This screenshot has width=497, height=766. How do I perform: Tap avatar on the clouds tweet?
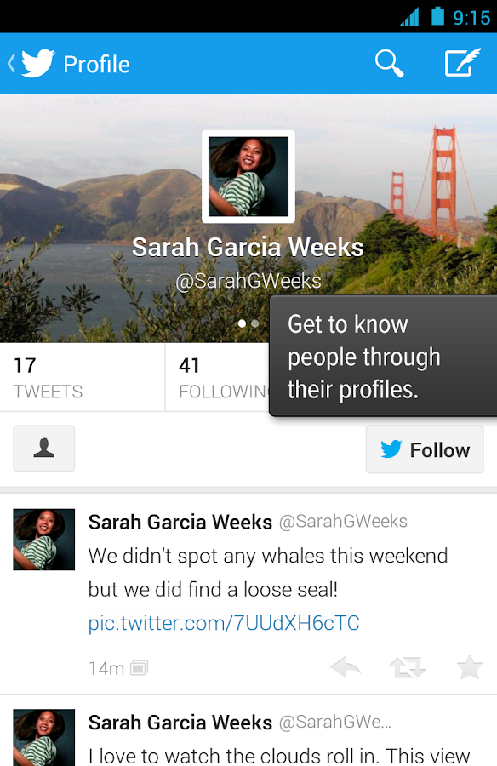tap(44, 737)
